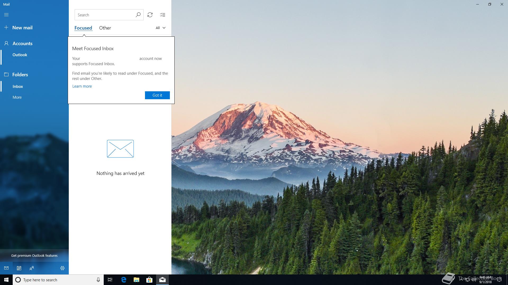Image resolution: width=508 pixels, height=285 pixels.
Task: Close the Mail window
Action: click(502, 4)
